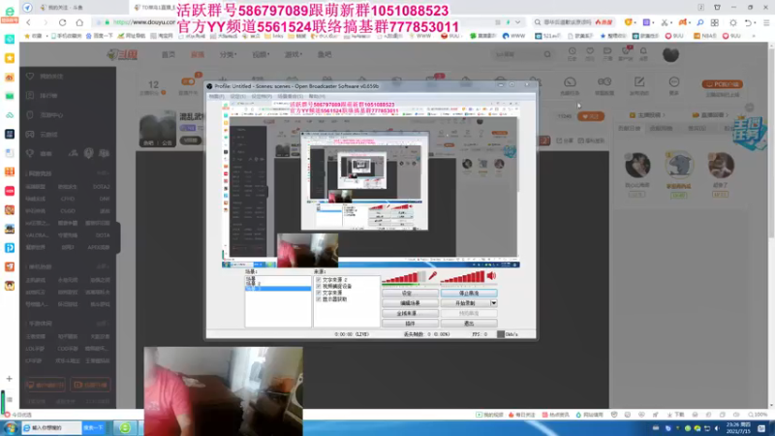Adjust OBS desktop audio volume meter
This screenshot has width=775, height=436.
[462, 277]
